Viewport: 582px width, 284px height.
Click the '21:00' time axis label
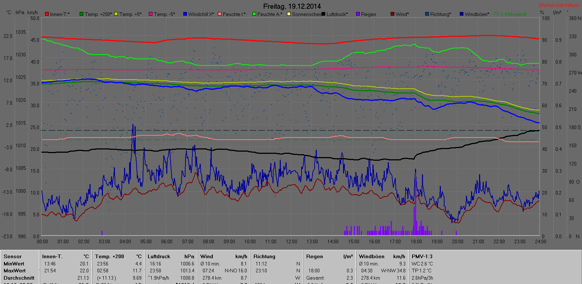[x=478, y=241]
